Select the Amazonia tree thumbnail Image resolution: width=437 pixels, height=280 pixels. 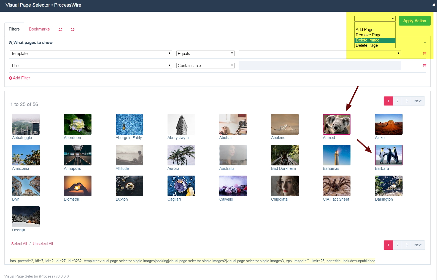point(26,155)
